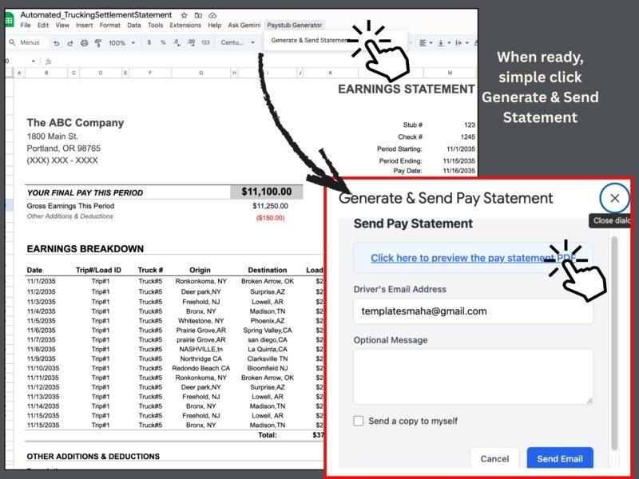Open the Paystub Generator menu
This screenshot has width=639, height=479.
pos(294,26)
